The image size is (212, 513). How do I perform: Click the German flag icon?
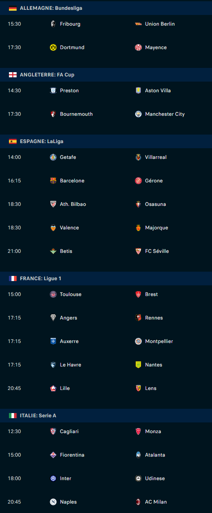tap(13, 8)
